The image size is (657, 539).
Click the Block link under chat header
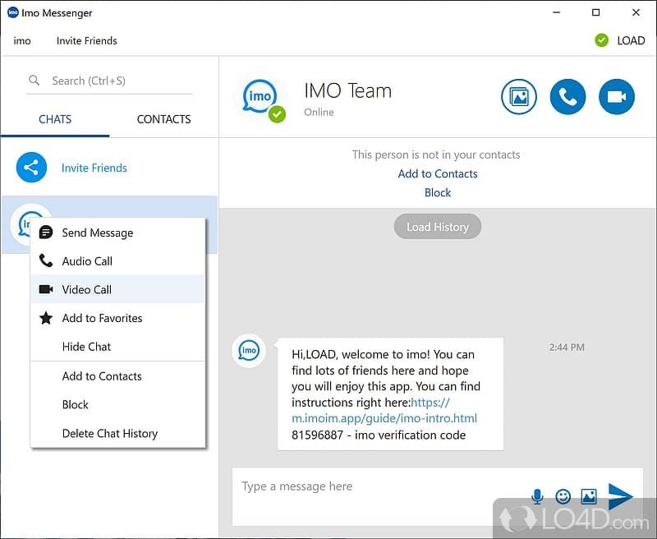pyautogui.click(x=438, y=192)
